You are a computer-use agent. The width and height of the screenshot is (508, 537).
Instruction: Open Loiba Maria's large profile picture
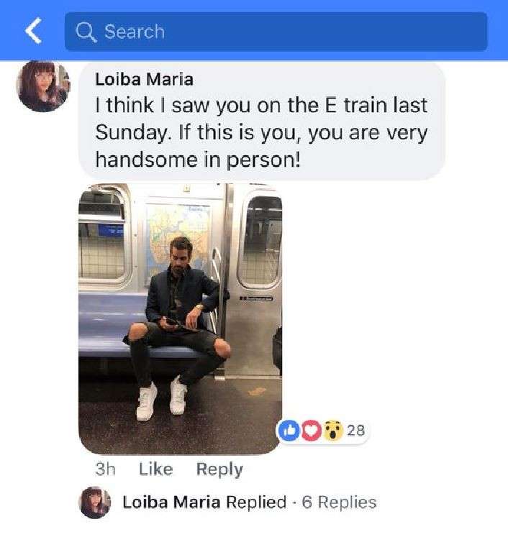42,86
